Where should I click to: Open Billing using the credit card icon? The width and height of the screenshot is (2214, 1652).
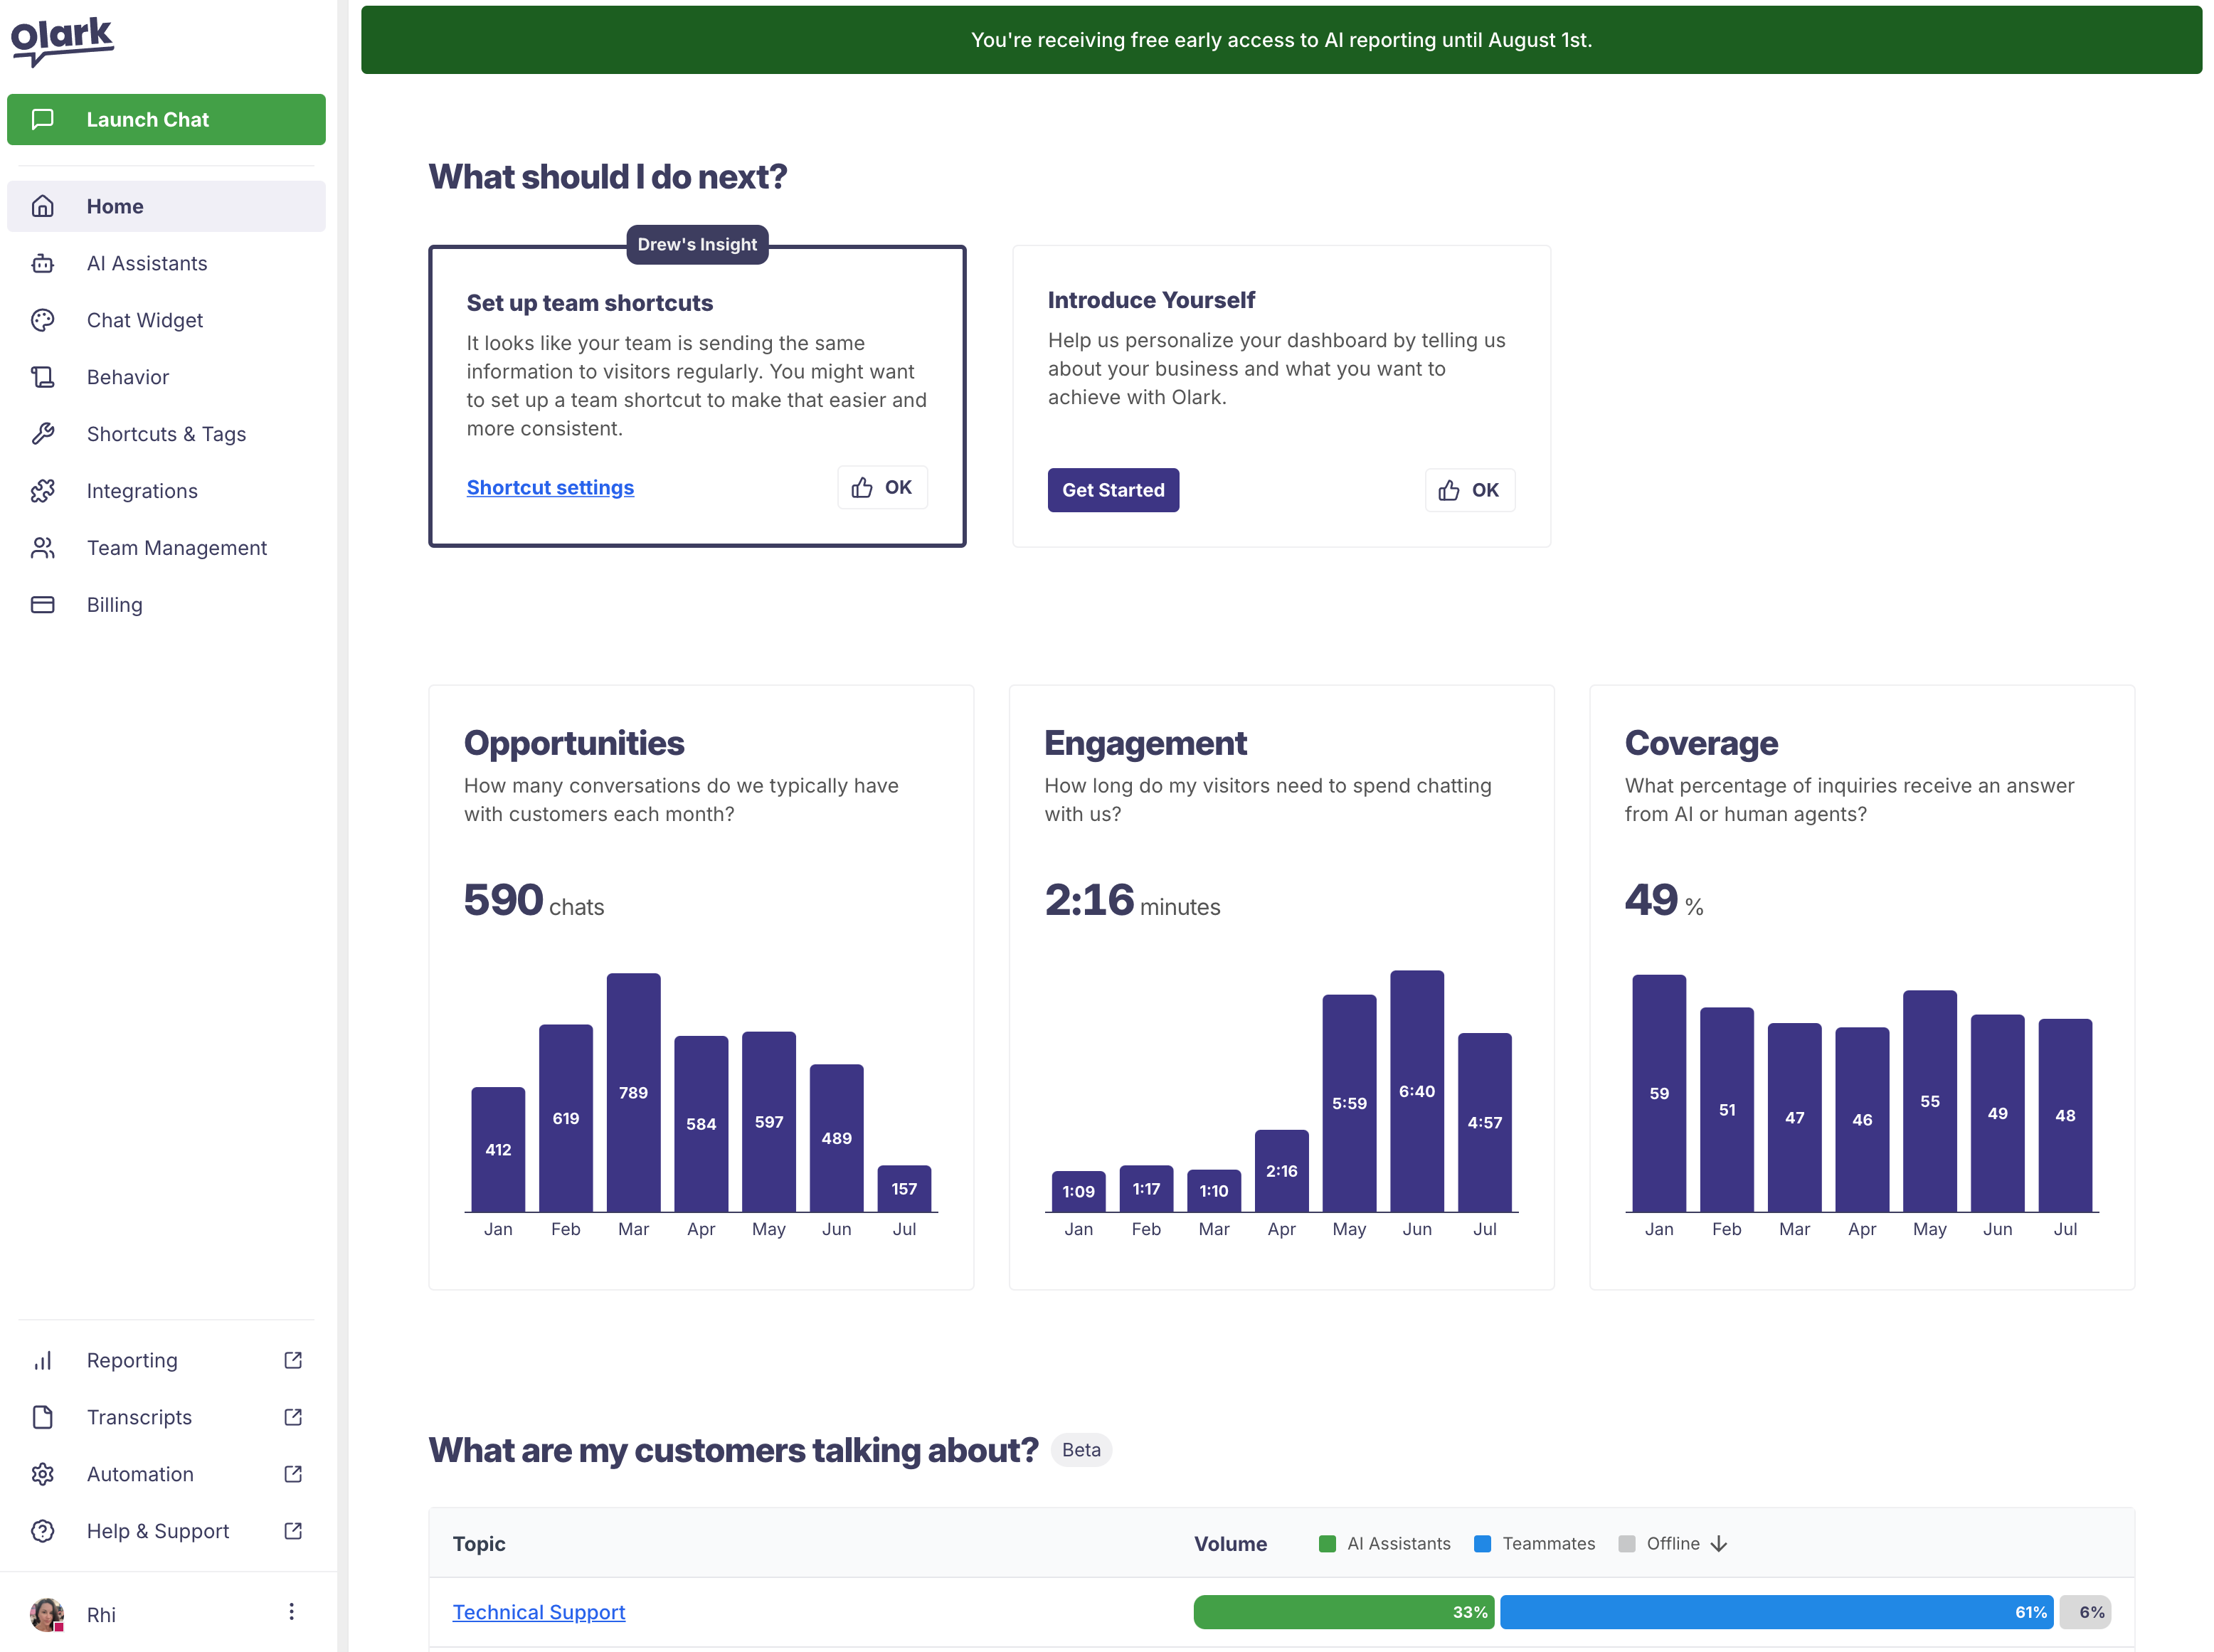[43, 604]
